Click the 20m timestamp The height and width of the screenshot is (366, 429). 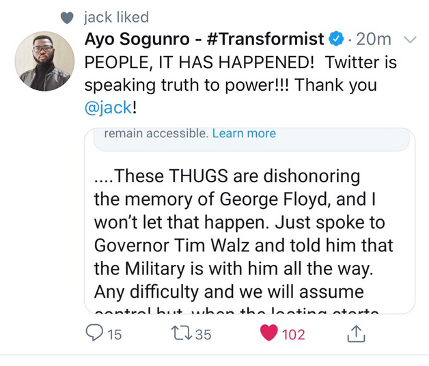tap(373, 40)
